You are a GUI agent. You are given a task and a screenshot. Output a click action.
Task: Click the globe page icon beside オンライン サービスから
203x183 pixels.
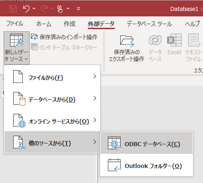[19, 121]
